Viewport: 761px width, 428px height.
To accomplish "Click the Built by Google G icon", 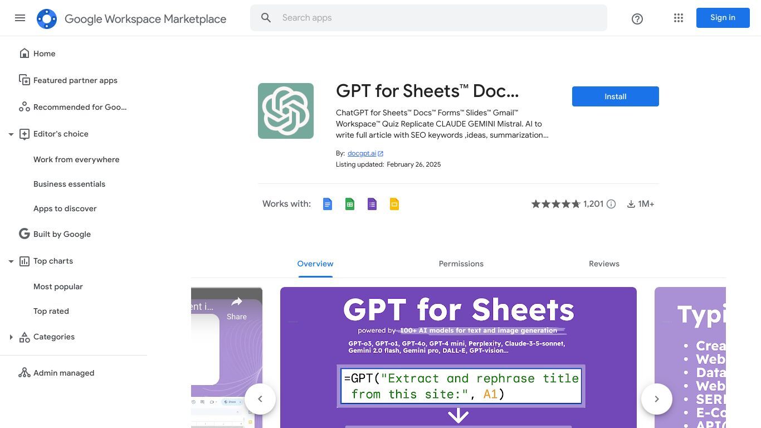I will tap(25, 234).
